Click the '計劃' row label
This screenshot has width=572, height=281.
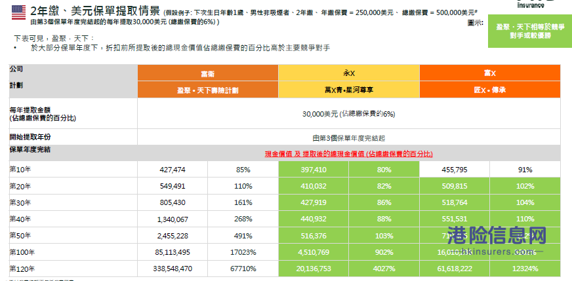pyautogui.click(x=16, y=85)
